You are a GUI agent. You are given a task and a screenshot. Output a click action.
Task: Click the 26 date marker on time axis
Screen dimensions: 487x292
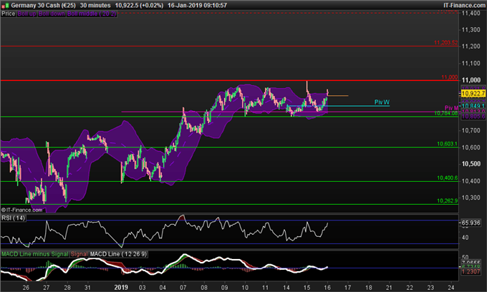point(26,288)
